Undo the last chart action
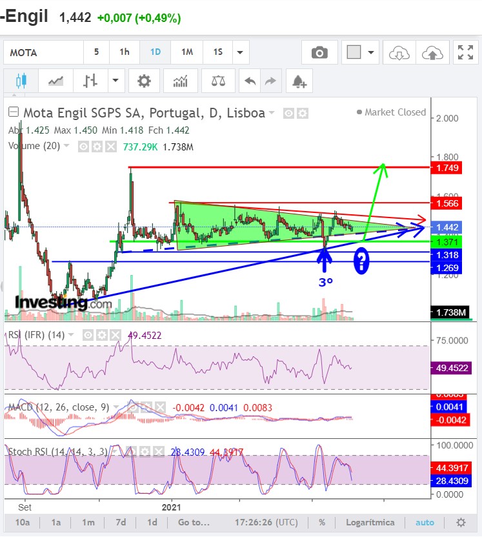The height and width of the screenshot is (537, 482). pyautogui.click(x=250, y=81)
